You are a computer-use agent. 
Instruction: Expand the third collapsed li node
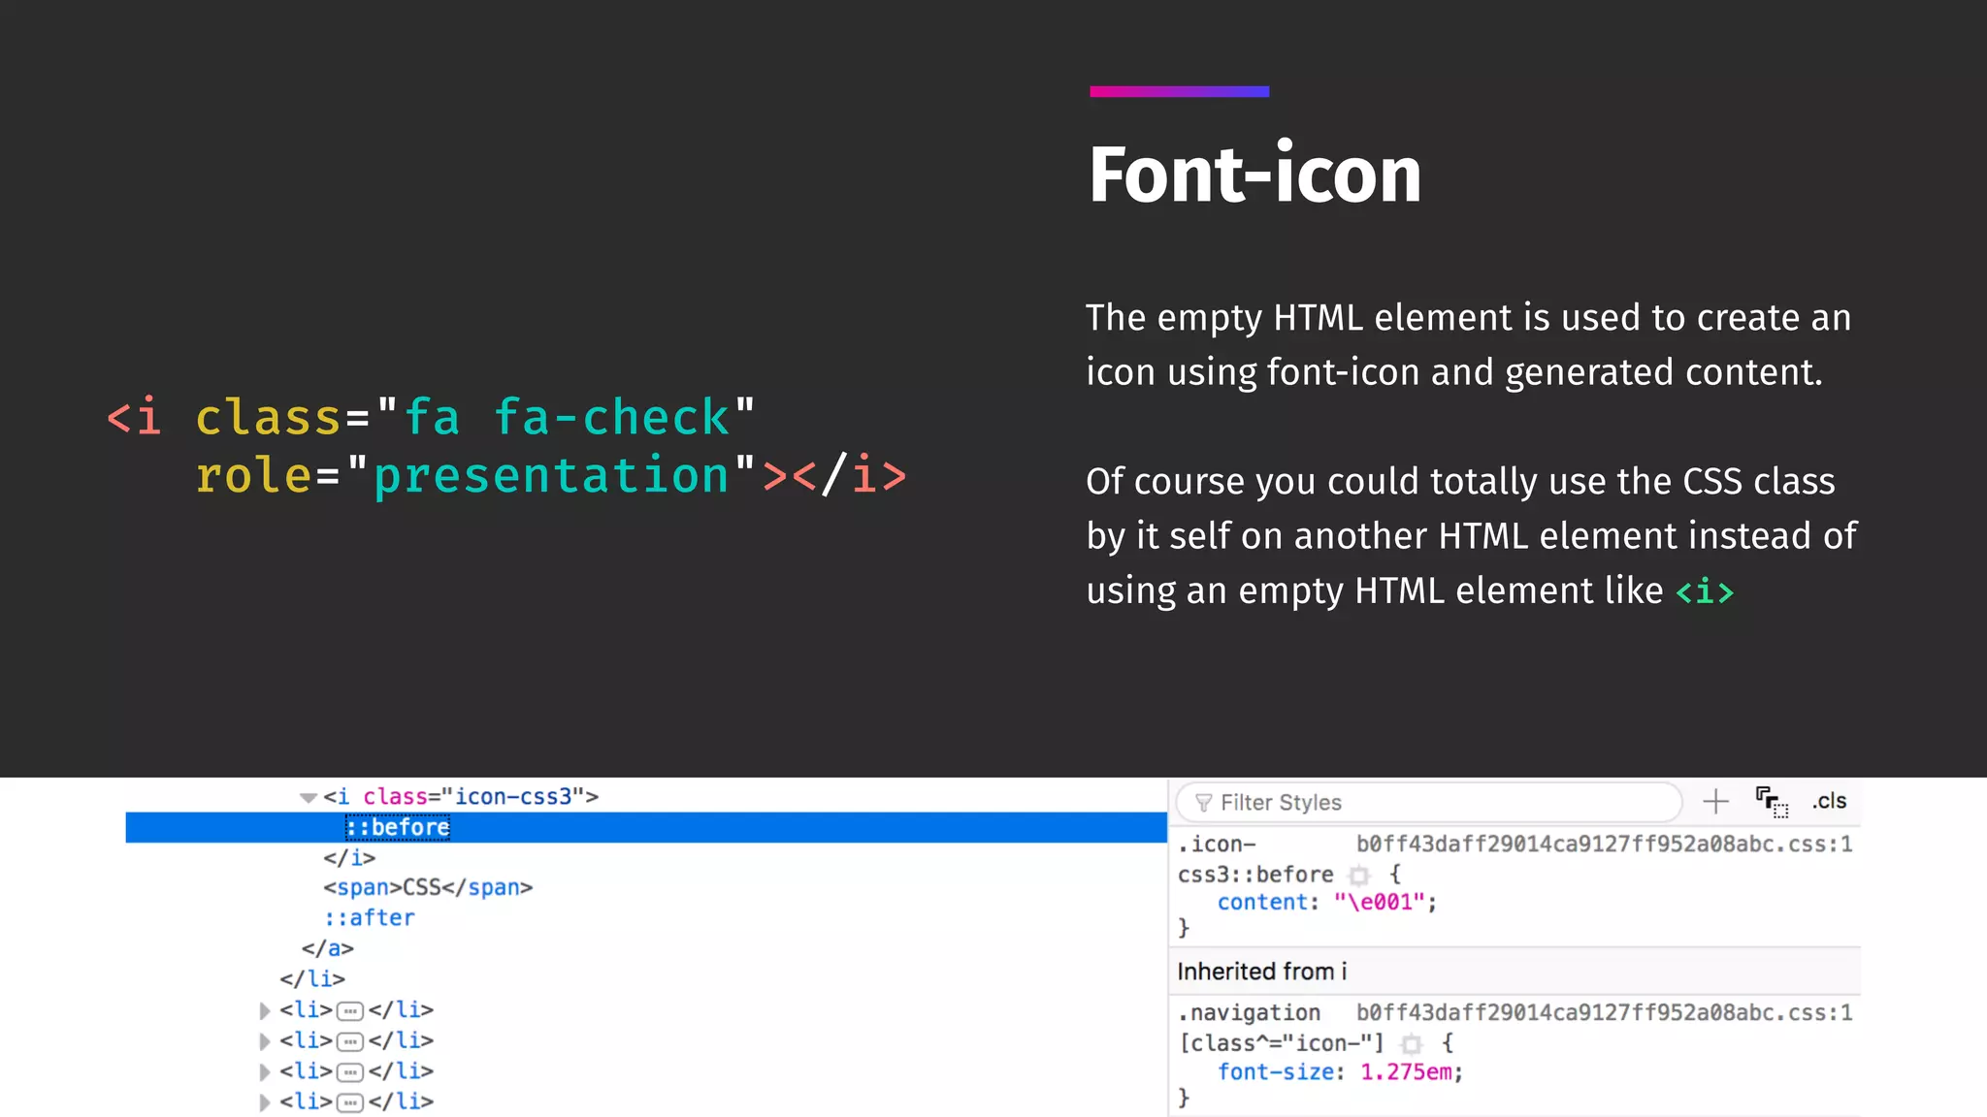(265, 1071)
